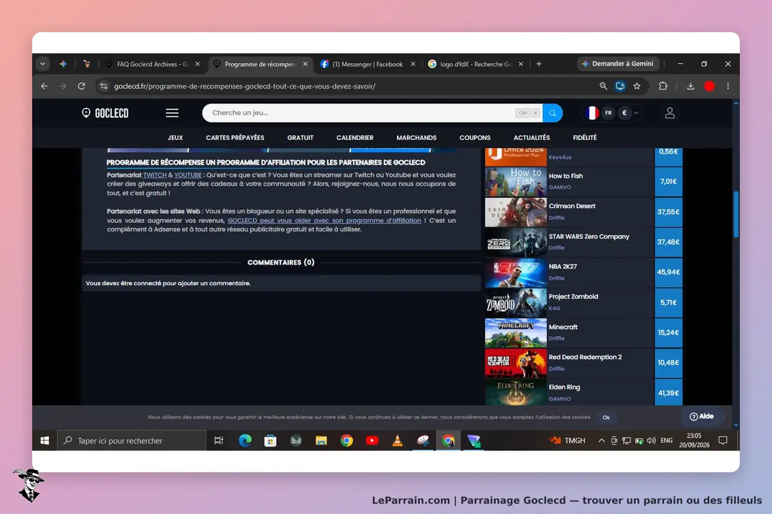Open the hamburger menu next to the GOCLECD logo
The height and width of the screenshot is (514, 772).
click(172, 113)
